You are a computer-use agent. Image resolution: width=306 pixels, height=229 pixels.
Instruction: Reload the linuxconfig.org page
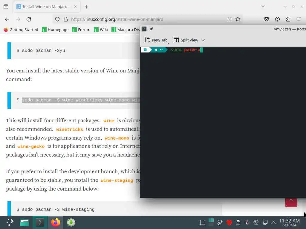[x=29, y=19]
